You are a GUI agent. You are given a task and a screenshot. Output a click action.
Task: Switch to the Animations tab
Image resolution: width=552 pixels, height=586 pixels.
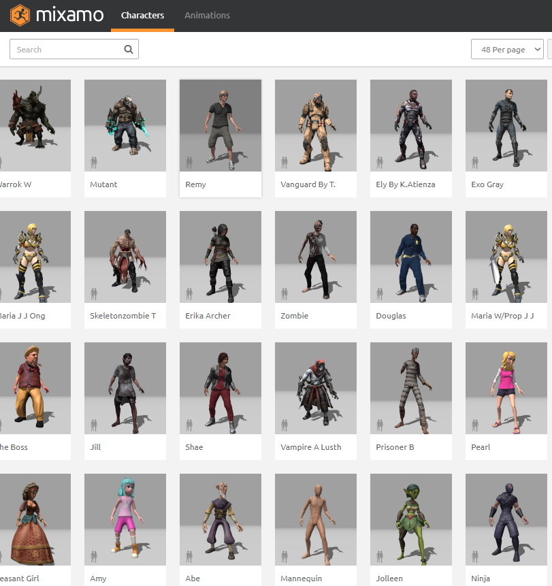[x=207, y=16]
